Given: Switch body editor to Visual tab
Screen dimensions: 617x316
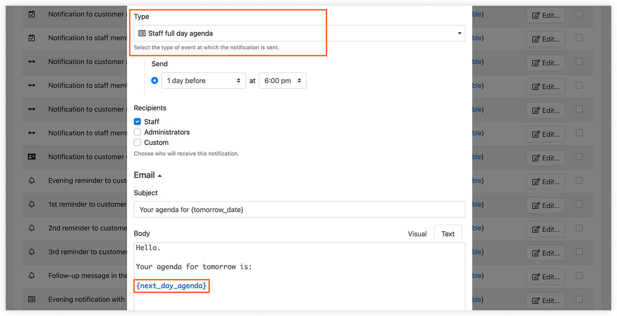Looking at the screenshot, I should click(417, 234).
